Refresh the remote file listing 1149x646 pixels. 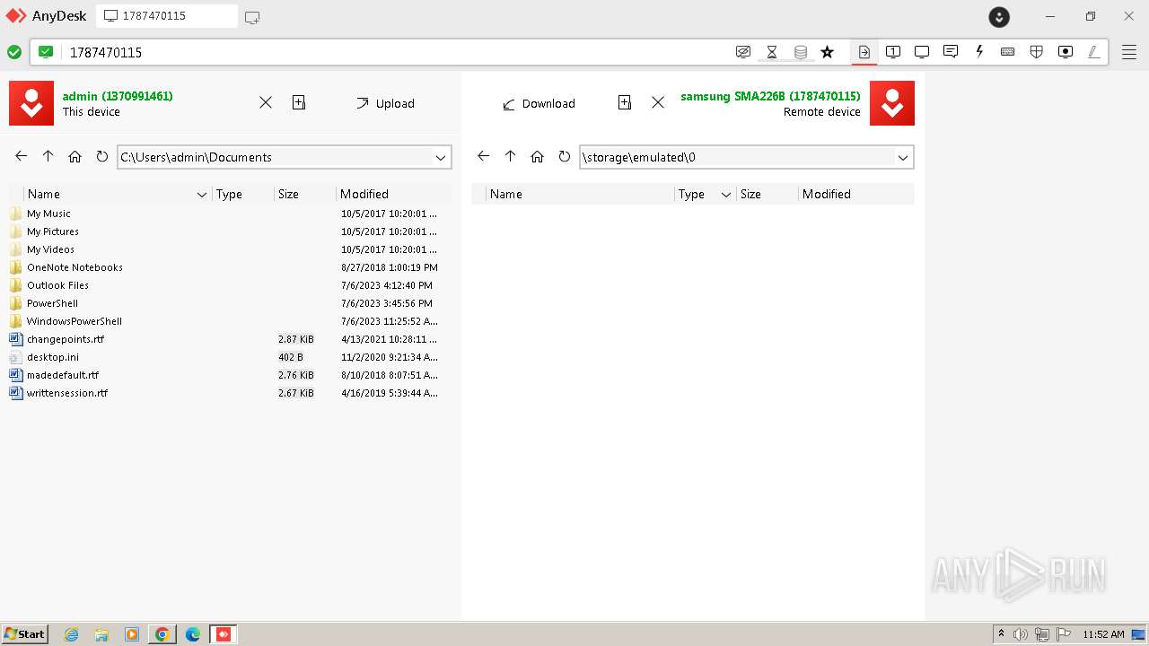564,156
